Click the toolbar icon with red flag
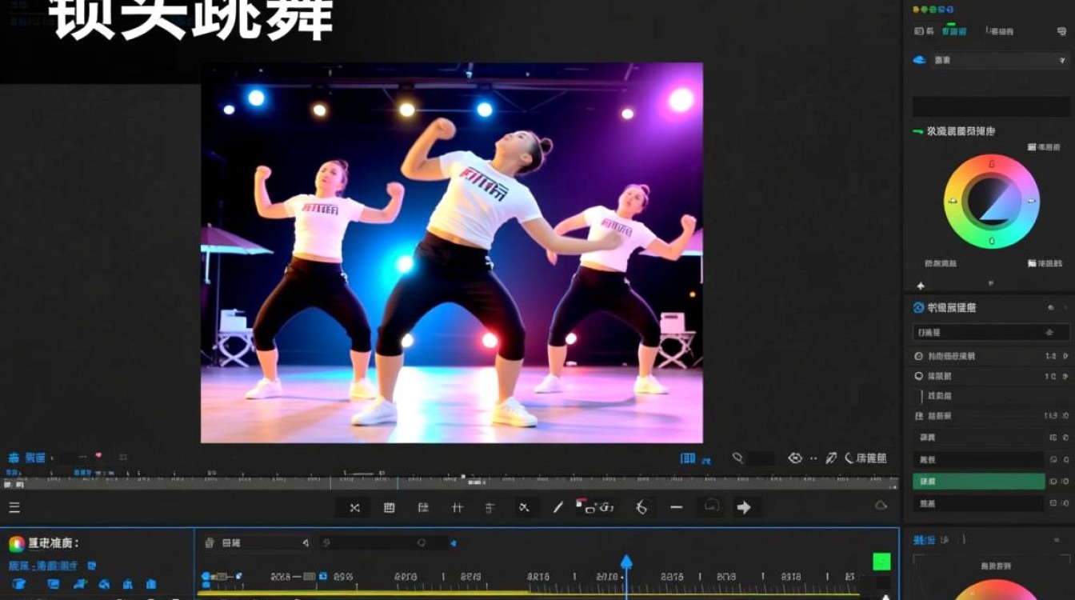Viewport: 1075px width, 600px height. pos(594,506)
